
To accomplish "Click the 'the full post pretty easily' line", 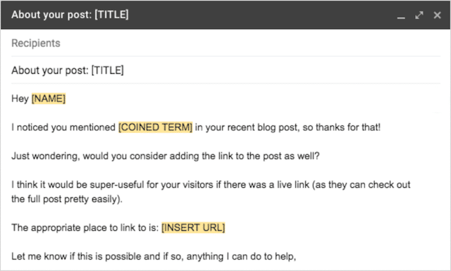I will tap(67, 199).
